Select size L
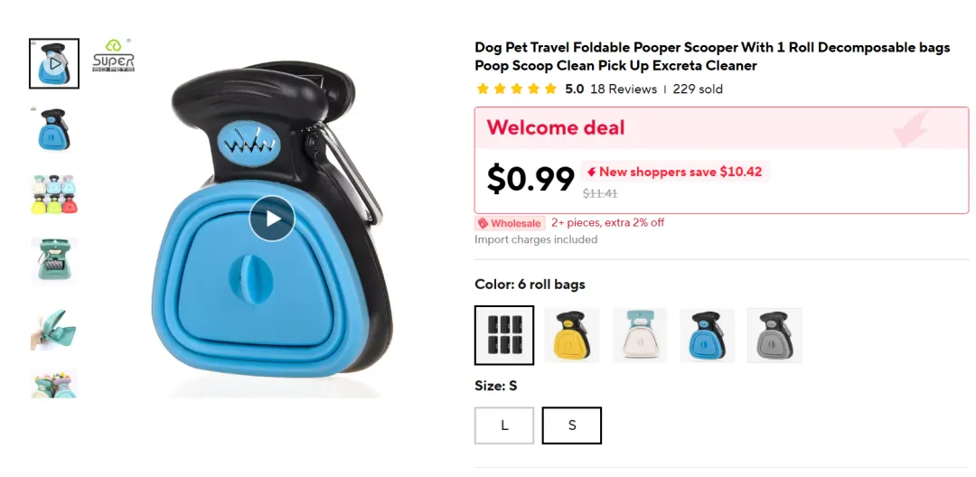This screenshot has height=477, width=976. click(504, 426)
